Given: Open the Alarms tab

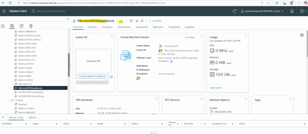Looking at the screenshot, I should 32,117.
